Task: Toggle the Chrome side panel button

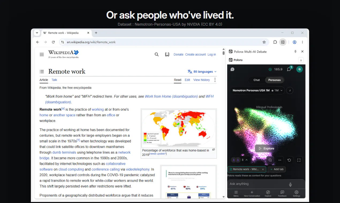Action: [283, 42]
